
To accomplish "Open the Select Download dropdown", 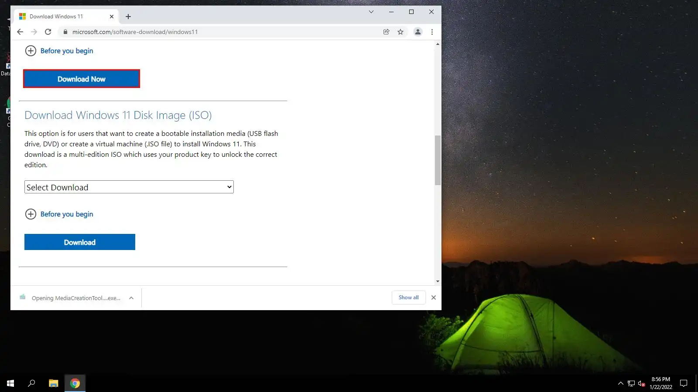I will click(129, 187).
